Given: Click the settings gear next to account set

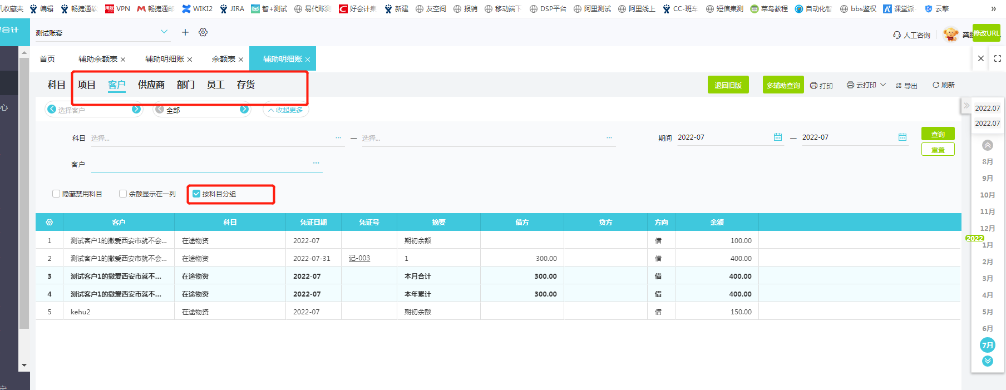Looking at the screenshot, I should [x=203, y=32].
